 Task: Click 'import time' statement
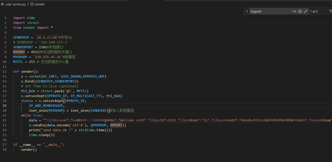[24, 18]
